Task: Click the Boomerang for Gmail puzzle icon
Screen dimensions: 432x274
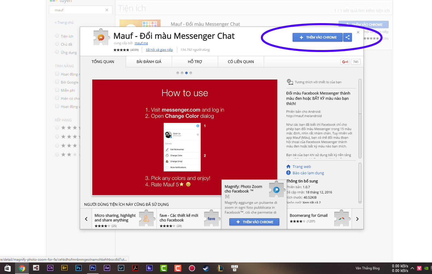Action: click(341, 219)
